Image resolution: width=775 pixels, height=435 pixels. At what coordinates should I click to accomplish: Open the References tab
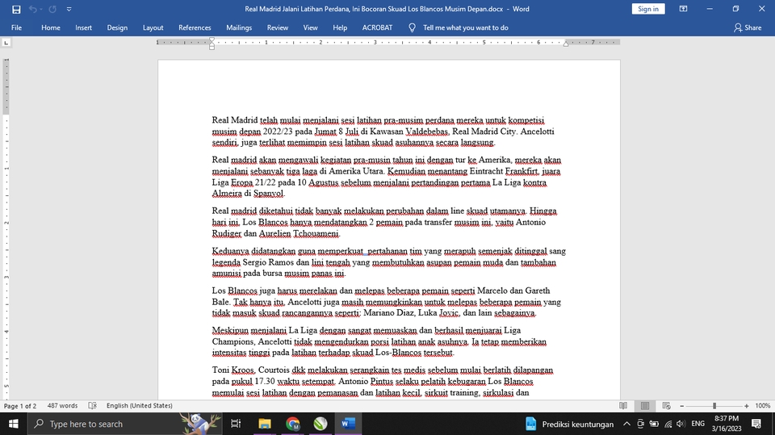click(x=195, y=27)
